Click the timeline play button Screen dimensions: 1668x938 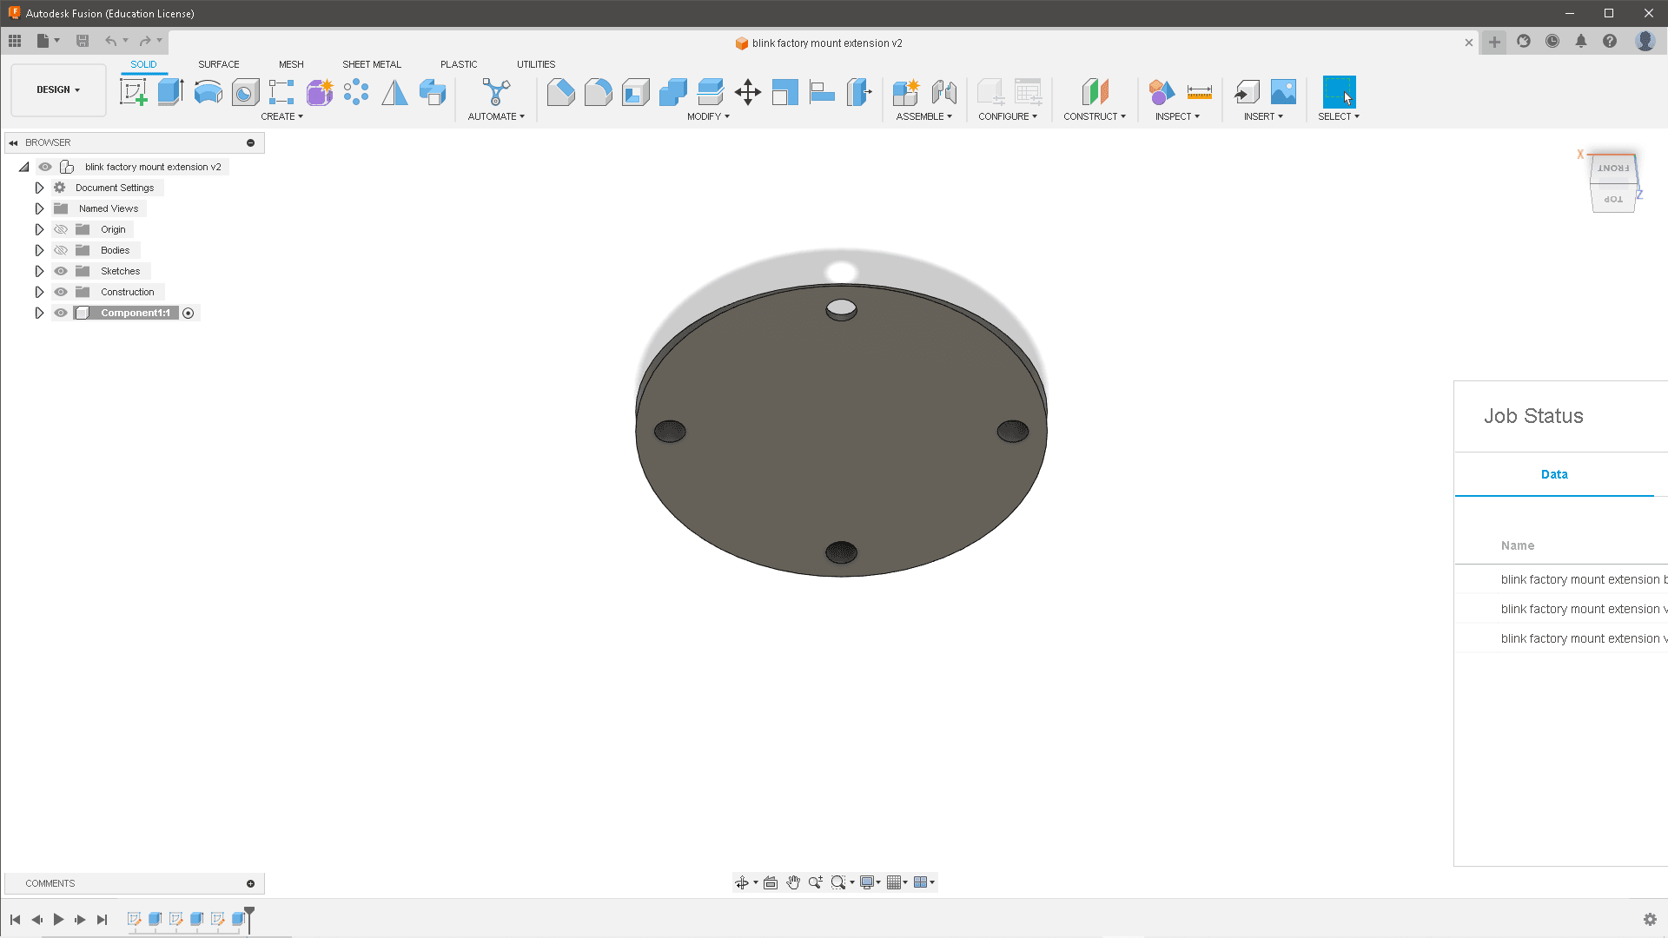58,919
